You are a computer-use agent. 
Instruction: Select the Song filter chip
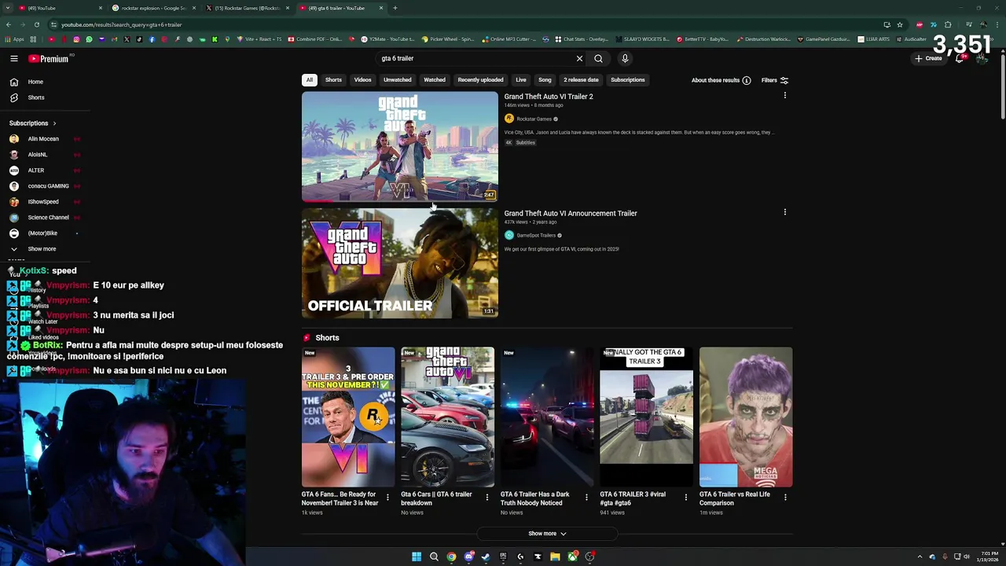coord(545,79)
